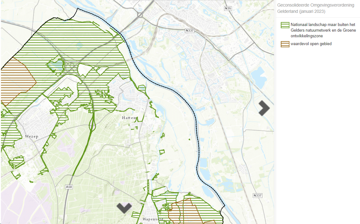Screen dimensions: 360x224
Task: Pan map south with down chevron arrow
Action: (124, 207)
